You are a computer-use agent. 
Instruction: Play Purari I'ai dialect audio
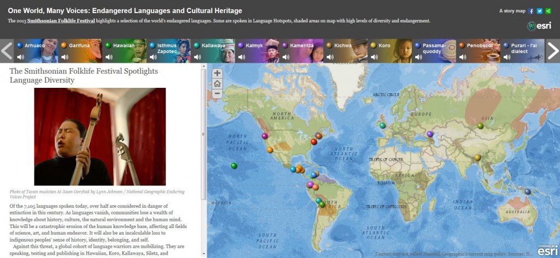tap(507, 57)
